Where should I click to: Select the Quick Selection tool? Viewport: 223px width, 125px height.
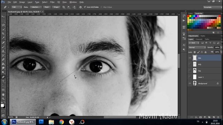point(3,30)
